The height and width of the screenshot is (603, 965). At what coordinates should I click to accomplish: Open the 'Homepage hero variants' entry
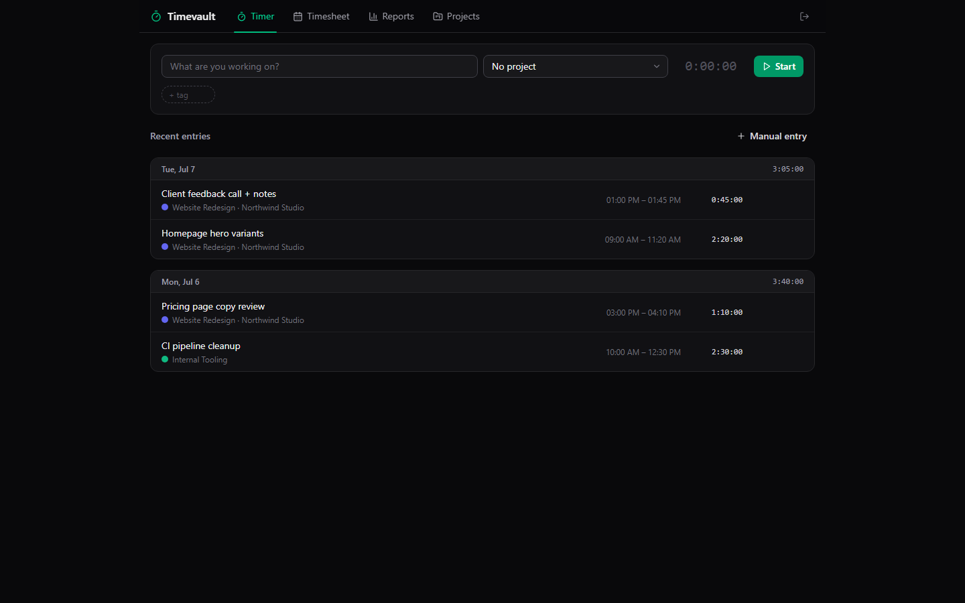pos(482,239)
